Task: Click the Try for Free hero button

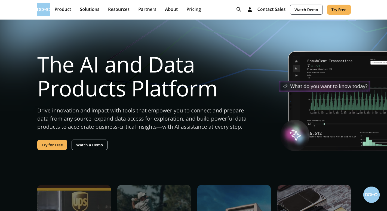Action: pos(52,145)
